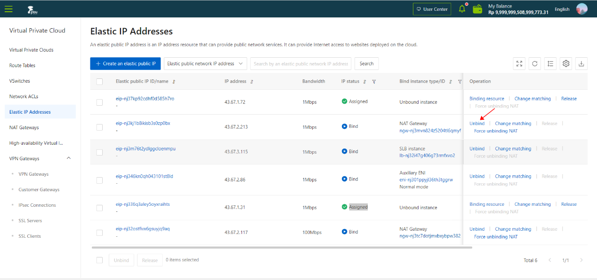Open the user avatar profile menu
The width and height of the screenshot is (597, 280).
pos(582,9)
